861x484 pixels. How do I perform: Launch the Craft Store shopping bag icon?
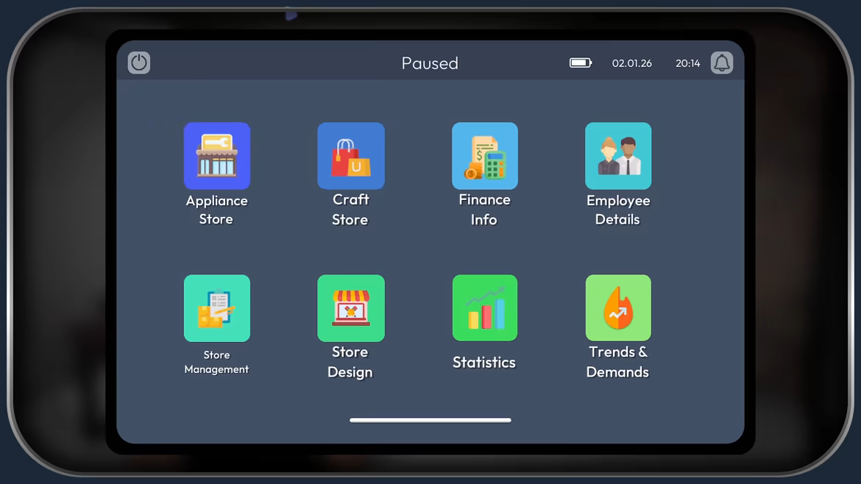tap(351, 156)
